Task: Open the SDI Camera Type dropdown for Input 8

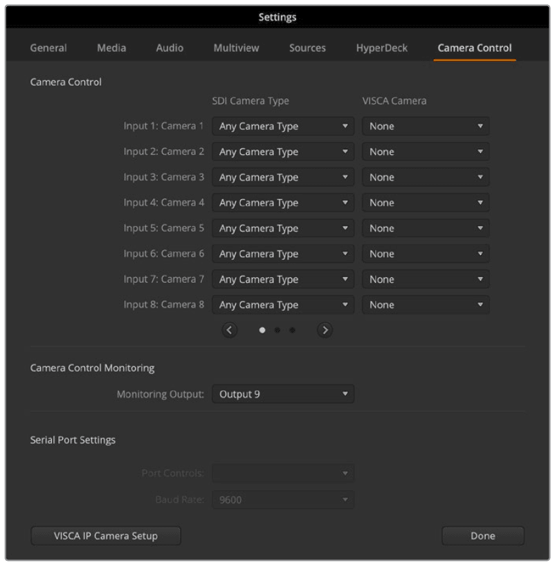Action: (282, 304)
